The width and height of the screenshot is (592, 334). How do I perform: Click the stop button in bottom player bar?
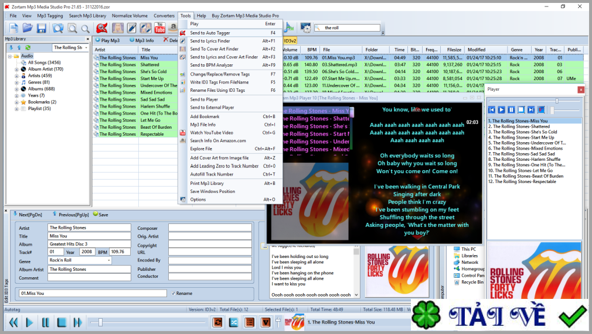[61, 322]
